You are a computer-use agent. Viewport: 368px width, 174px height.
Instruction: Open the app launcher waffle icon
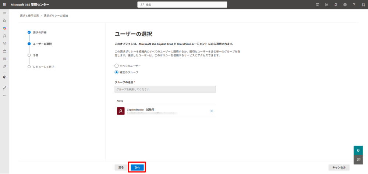[4, 4]
